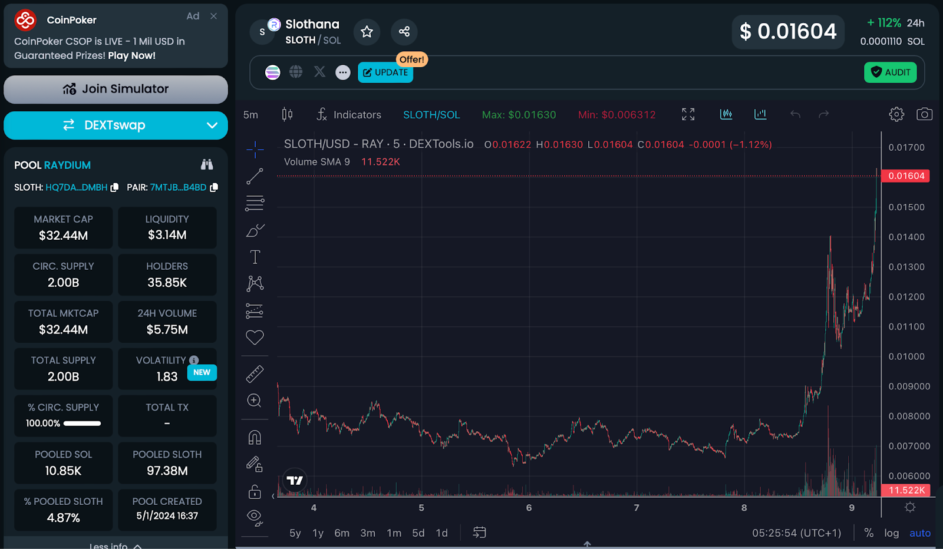Show more social links ellipsis icon
943x549 pixels.
pos(343,72)
